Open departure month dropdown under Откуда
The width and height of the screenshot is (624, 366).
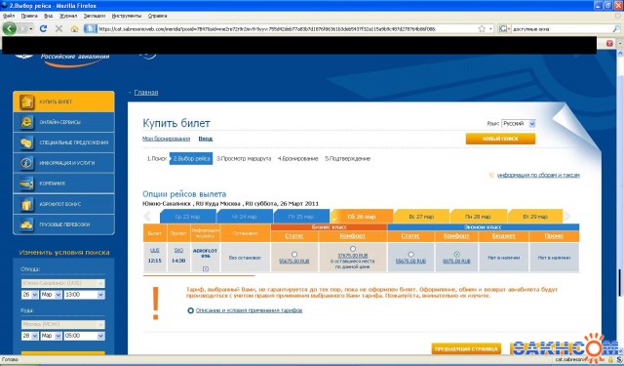click(52, 295)
